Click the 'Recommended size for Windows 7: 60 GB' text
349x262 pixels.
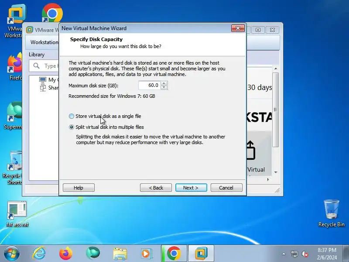(x=112, y=96)
